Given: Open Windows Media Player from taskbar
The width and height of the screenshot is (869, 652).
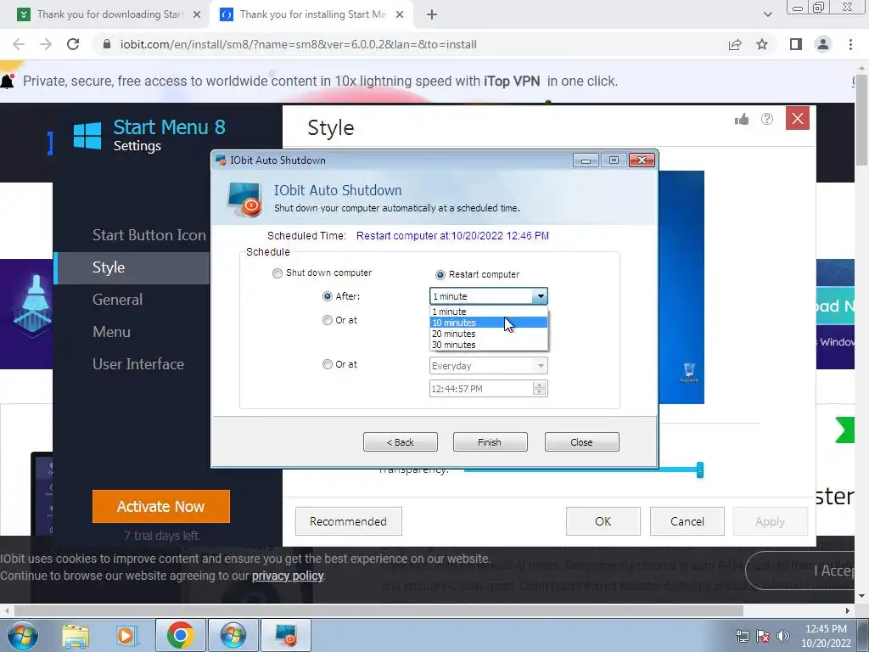Looking at the screenshot, I should click(126, 635).
